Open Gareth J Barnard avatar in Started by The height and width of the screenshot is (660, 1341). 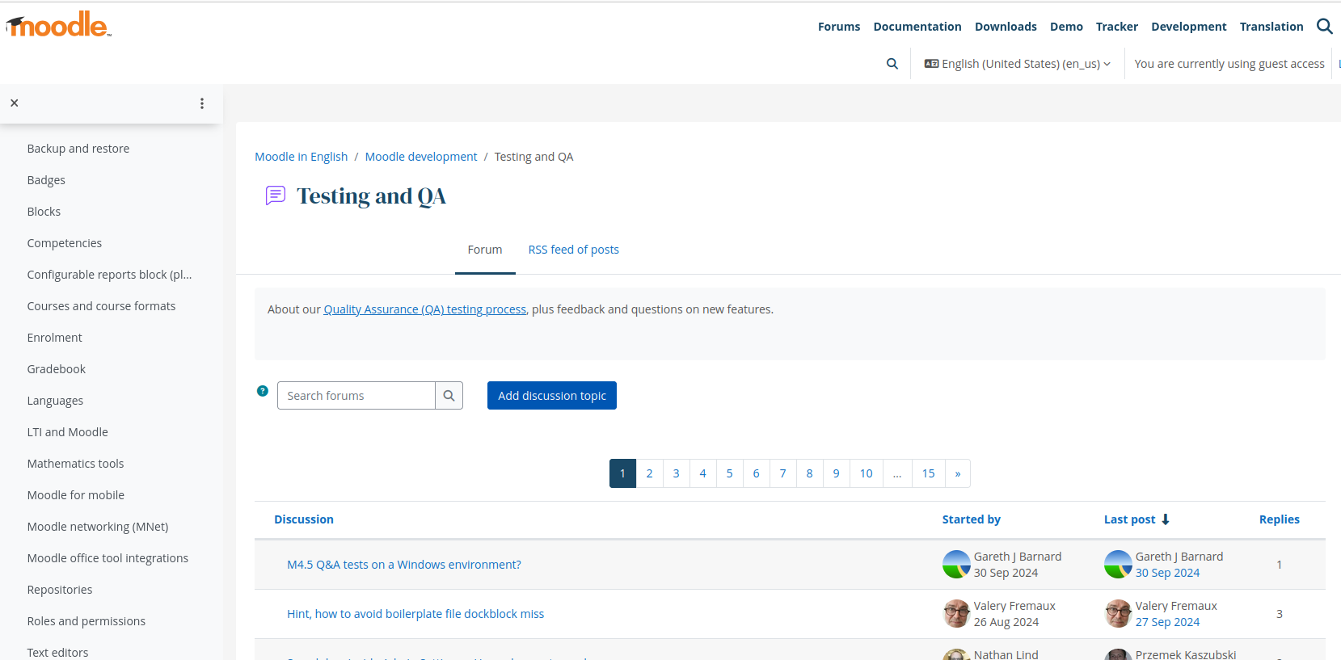(x=956, y=565)
